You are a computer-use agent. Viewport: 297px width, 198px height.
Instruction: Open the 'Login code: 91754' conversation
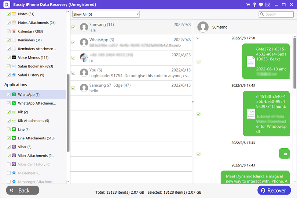coord(131,73)
